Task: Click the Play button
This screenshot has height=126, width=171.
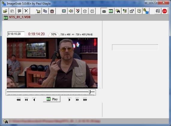Action: click(52, 99)
